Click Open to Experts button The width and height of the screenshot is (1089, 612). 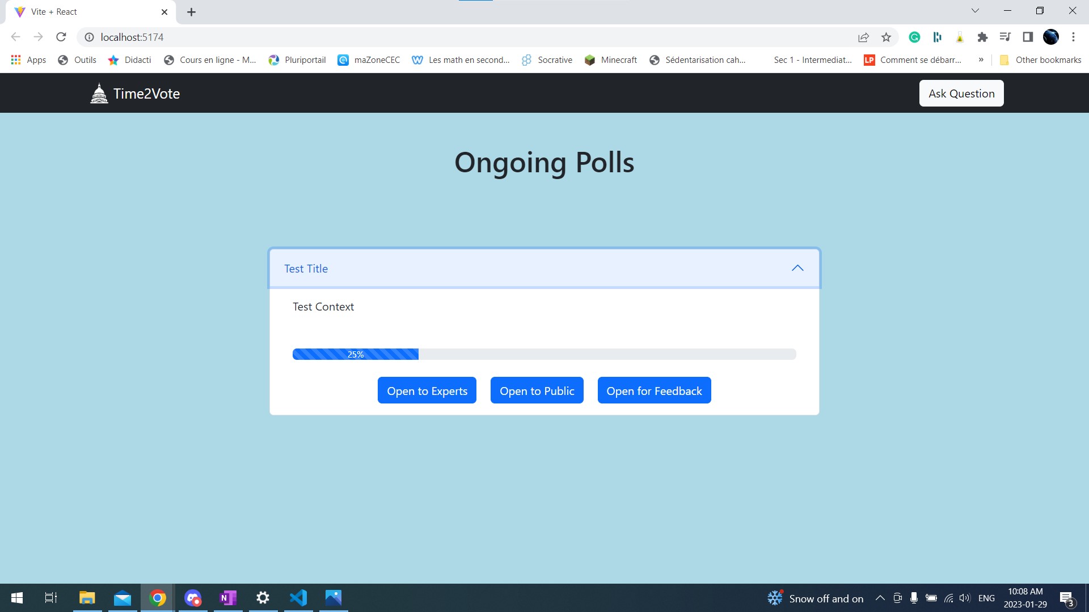tap(427, 390)
